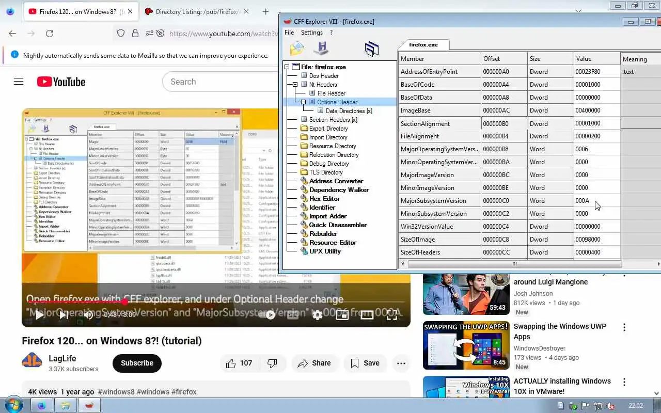
Task: Skip to next video
Action: click(x=64, y=314)
